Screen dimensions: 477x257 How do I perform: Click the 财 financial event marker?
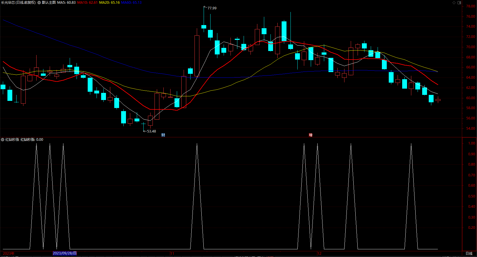(163, 135)
